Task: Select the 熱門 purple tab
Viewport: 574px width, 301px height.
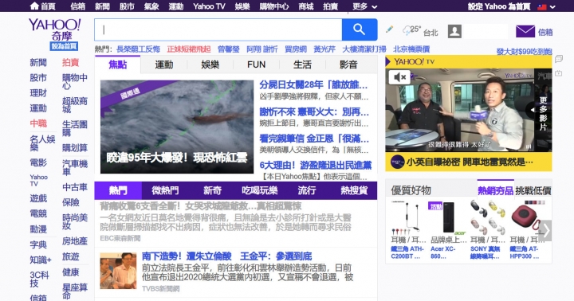Action: pos(118,190)
